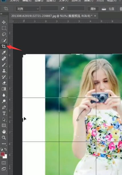Click the straighten level icon

(x=104, y=9)
